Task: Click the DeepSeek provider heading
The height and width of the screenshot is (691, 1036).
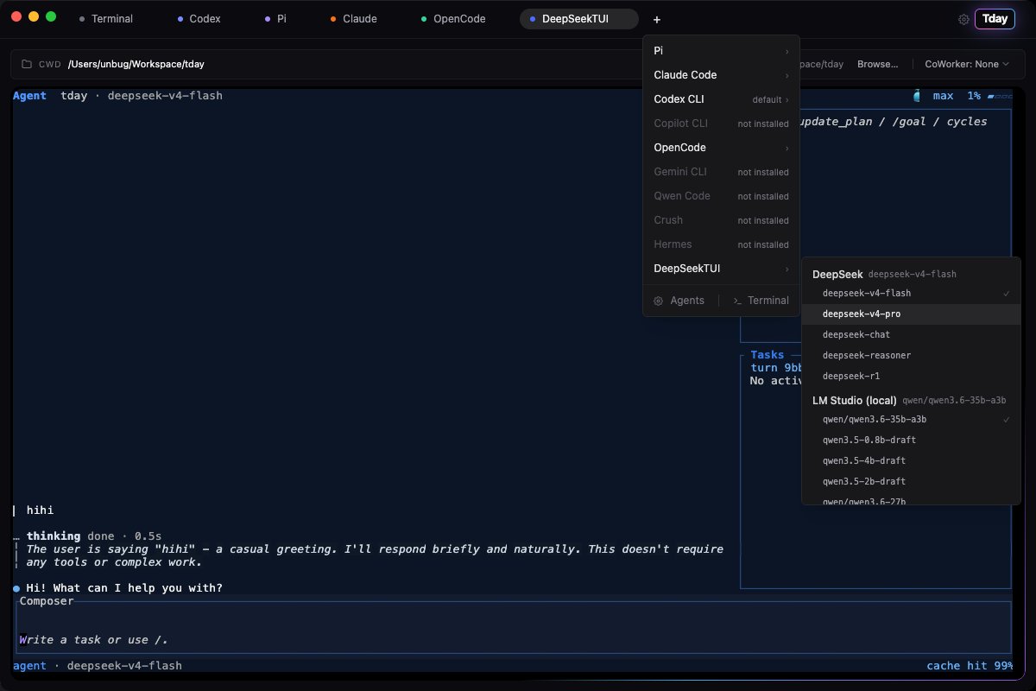Action: click(x=837, y=274)
